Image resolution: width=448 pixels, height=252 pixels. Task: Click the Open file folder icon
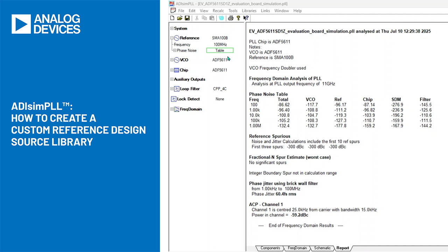(180, 18)
